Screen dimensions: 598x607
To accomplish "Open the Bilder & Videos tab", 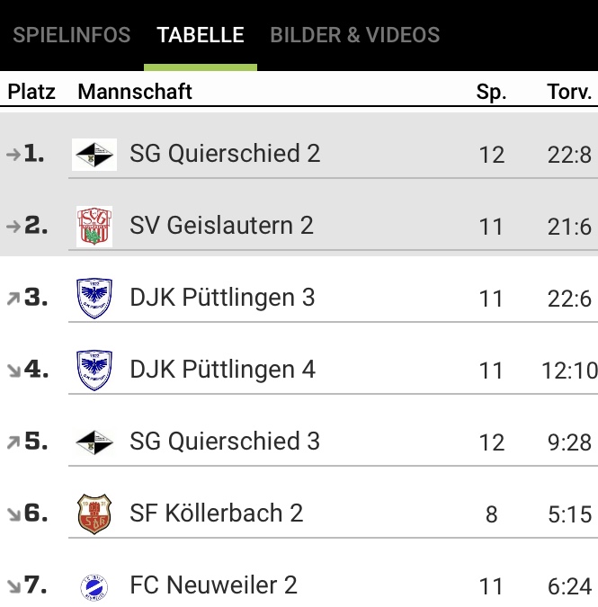I will [x=355, y=35].
